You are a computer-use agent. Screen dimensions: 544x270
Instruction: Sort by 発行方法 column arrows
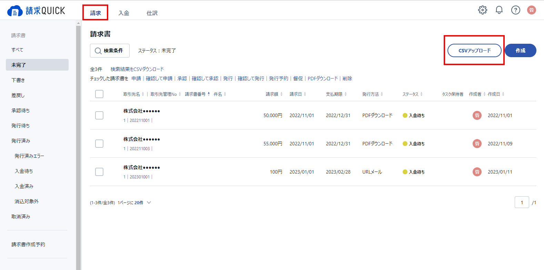[382, 94]
